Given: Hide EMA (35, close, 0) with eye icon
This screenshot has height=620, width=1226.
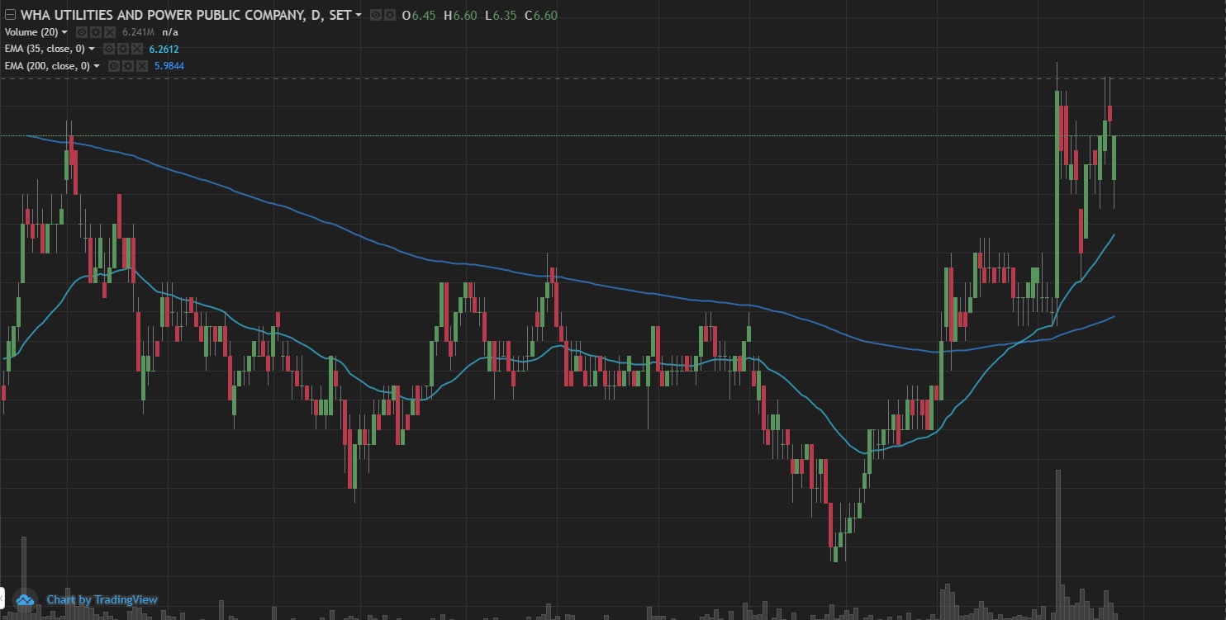Looking at the screenshot, I should [x=109, y=49].
